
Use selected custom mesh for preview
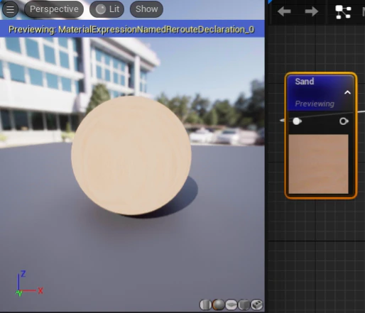coord(256,304)
